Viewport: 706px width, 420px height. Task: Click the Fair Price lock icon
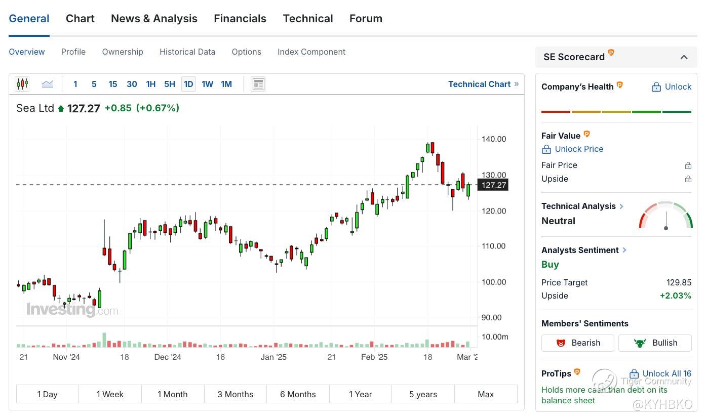[688, 165]
